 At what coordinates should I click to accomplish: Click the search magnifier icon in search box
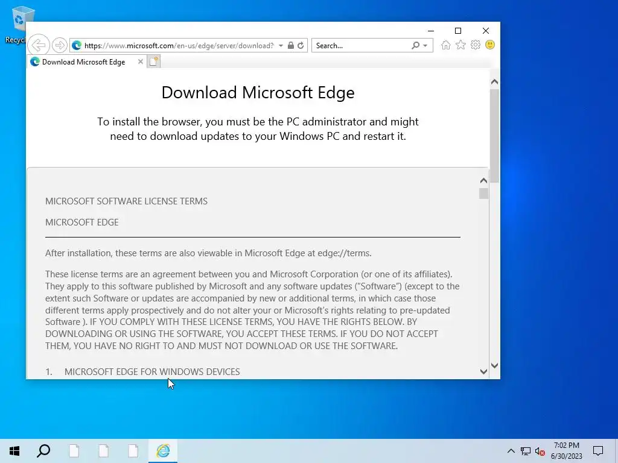pyautogui.click(x=415, y=45)
